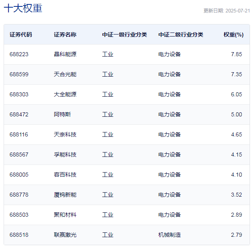Click weight value 2.89
Image resolution: width=252 pixels, height=248 pixels.
tap(236, 215)
